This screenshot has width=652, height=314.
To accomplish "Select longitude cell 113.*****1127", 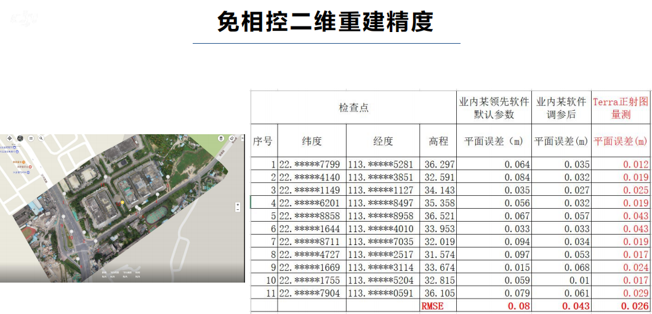I will coord(383,190).
